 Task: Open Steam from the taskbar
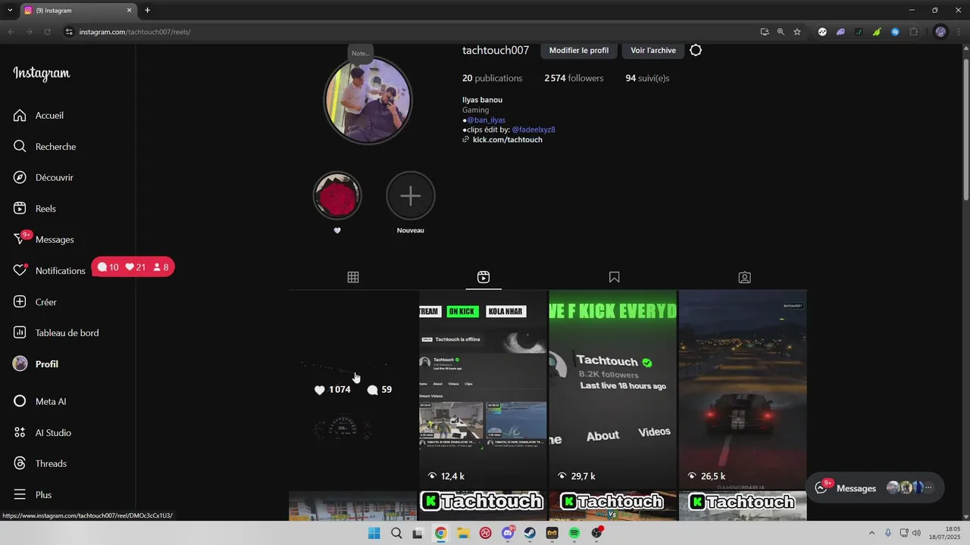click(530, 533)
